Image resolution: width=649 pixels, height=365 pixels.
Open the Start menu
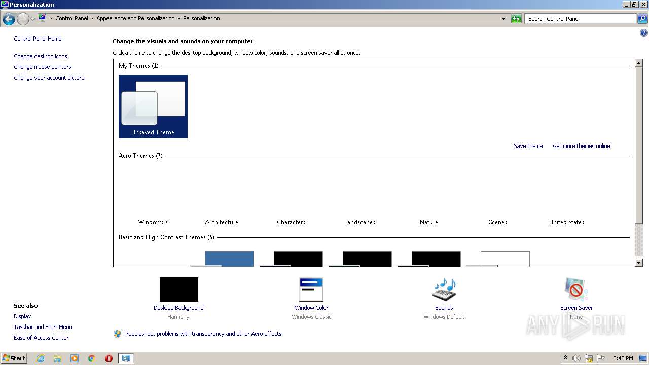click(14, 358)
